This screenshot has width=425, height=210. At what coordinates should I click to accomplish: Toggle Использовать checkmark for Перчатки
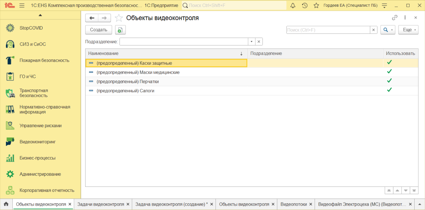(x=389, y=81)
